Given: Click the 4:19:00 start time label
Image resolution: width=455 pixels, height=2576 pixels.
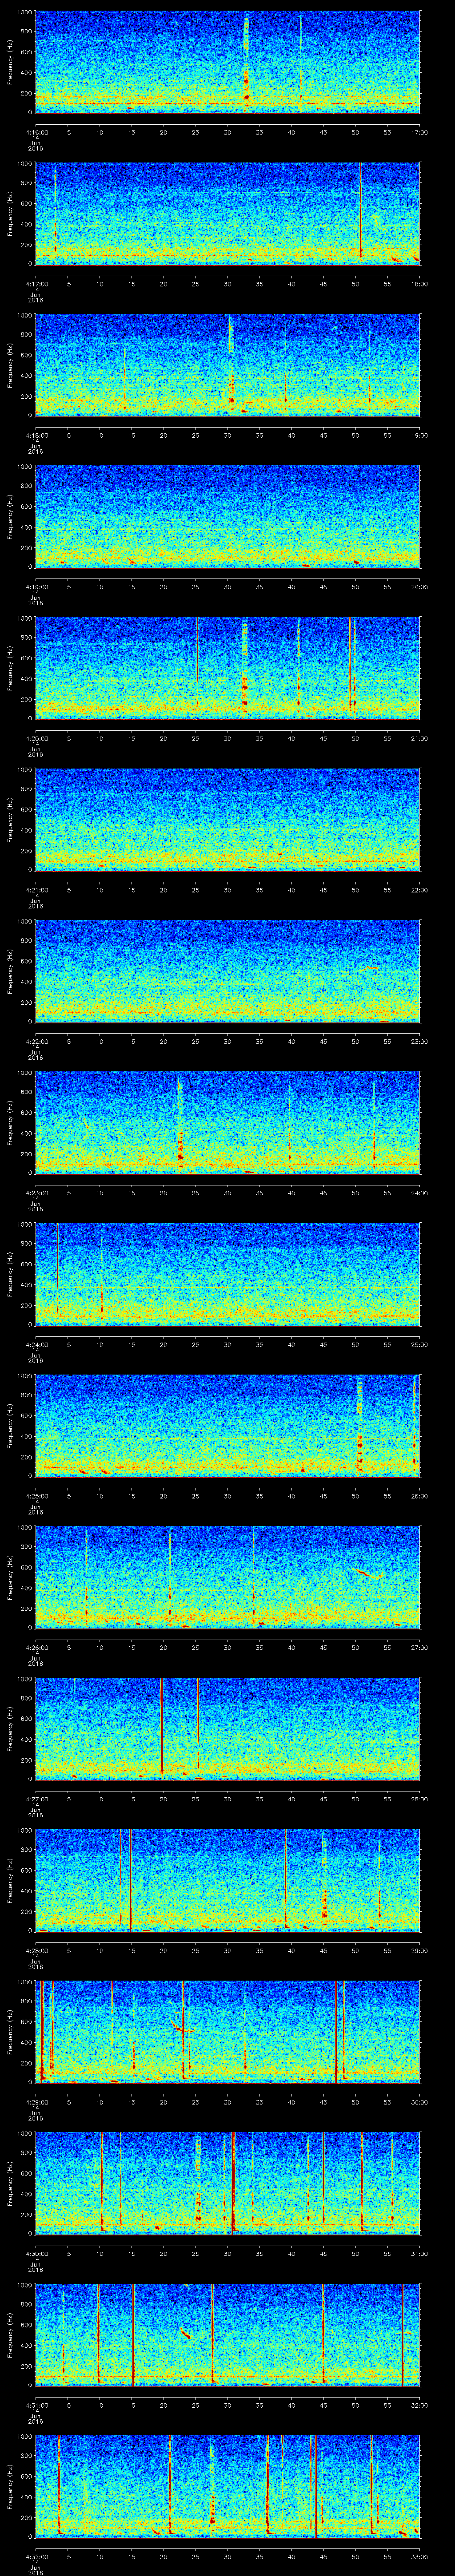Looking at the screenshot, I should click(x=36, y=587).
